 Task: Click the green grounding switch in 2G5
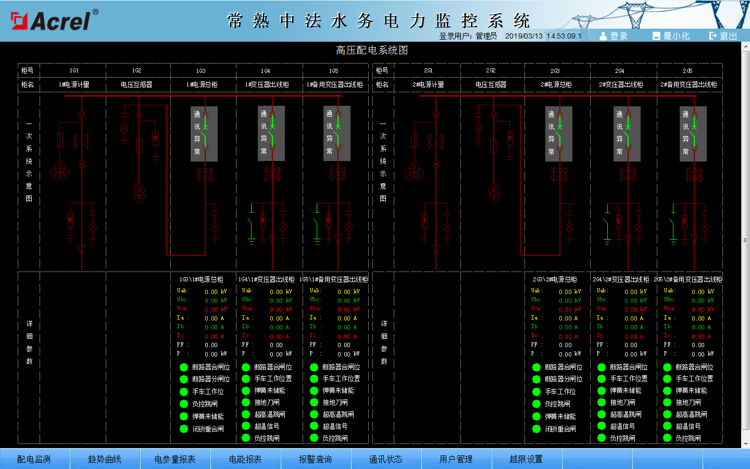[673, 224]
